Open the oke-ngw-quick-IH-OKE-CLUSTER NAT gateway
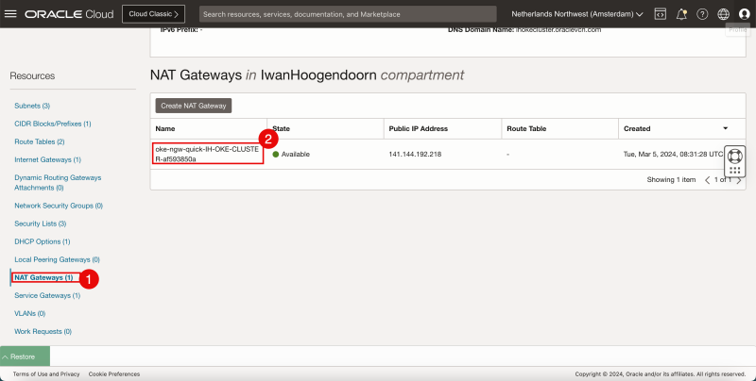The width and height of the screenshot is (756, 381). click(206, 154)
